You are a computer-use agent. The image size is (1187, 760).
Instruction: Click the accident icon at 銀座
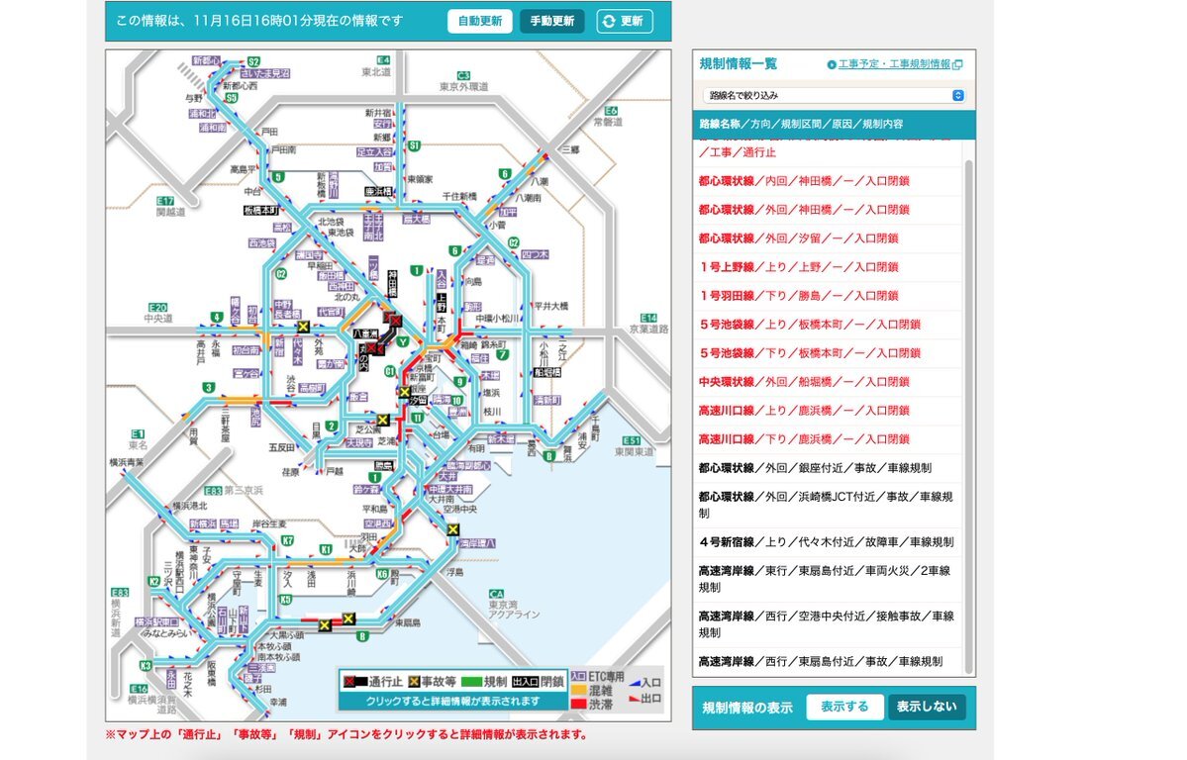tap(405, 392)
